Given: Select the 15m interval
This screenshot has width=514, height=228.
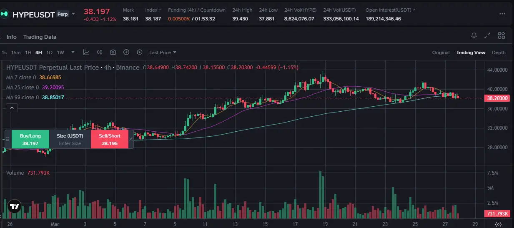Looking at the screenshot, I should pos(16,53).
